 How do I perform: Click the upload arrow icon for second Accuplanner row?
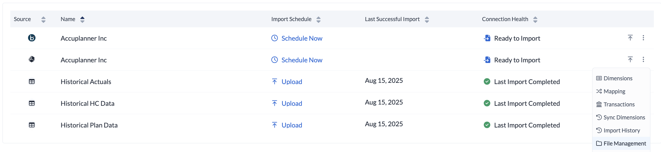(630, 60)
